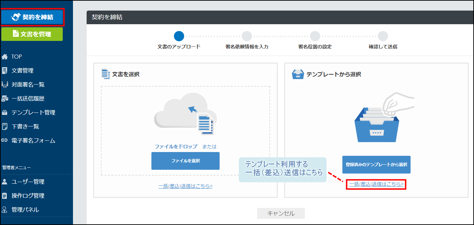Screen dimensions: 474x225
Task: Click the 下書き一覧 icon in sidebar
Action: (x=5, y=126)
